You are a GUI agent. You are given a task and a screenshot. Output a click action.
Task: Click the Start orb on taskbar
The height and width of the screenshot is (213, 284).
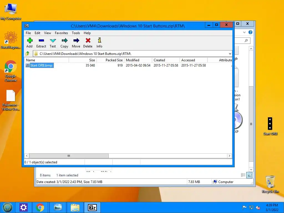point(7,207)
